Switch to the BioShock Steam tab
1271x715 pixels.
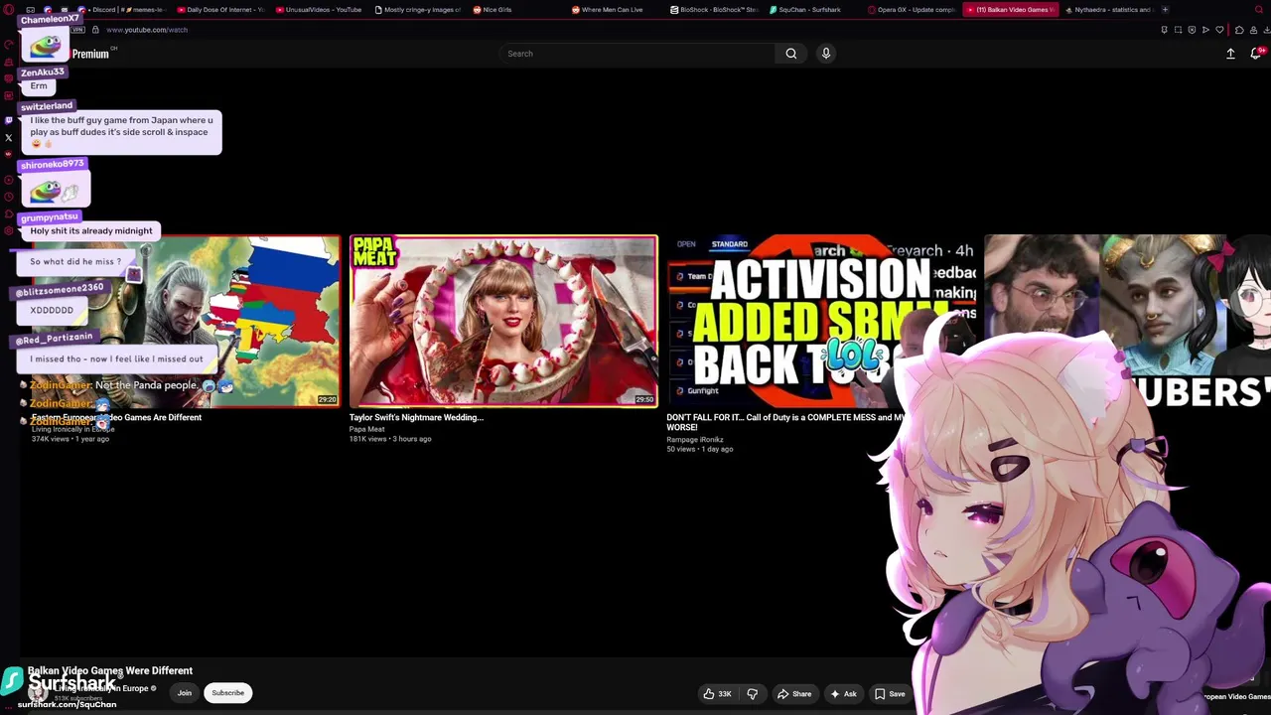713,10
